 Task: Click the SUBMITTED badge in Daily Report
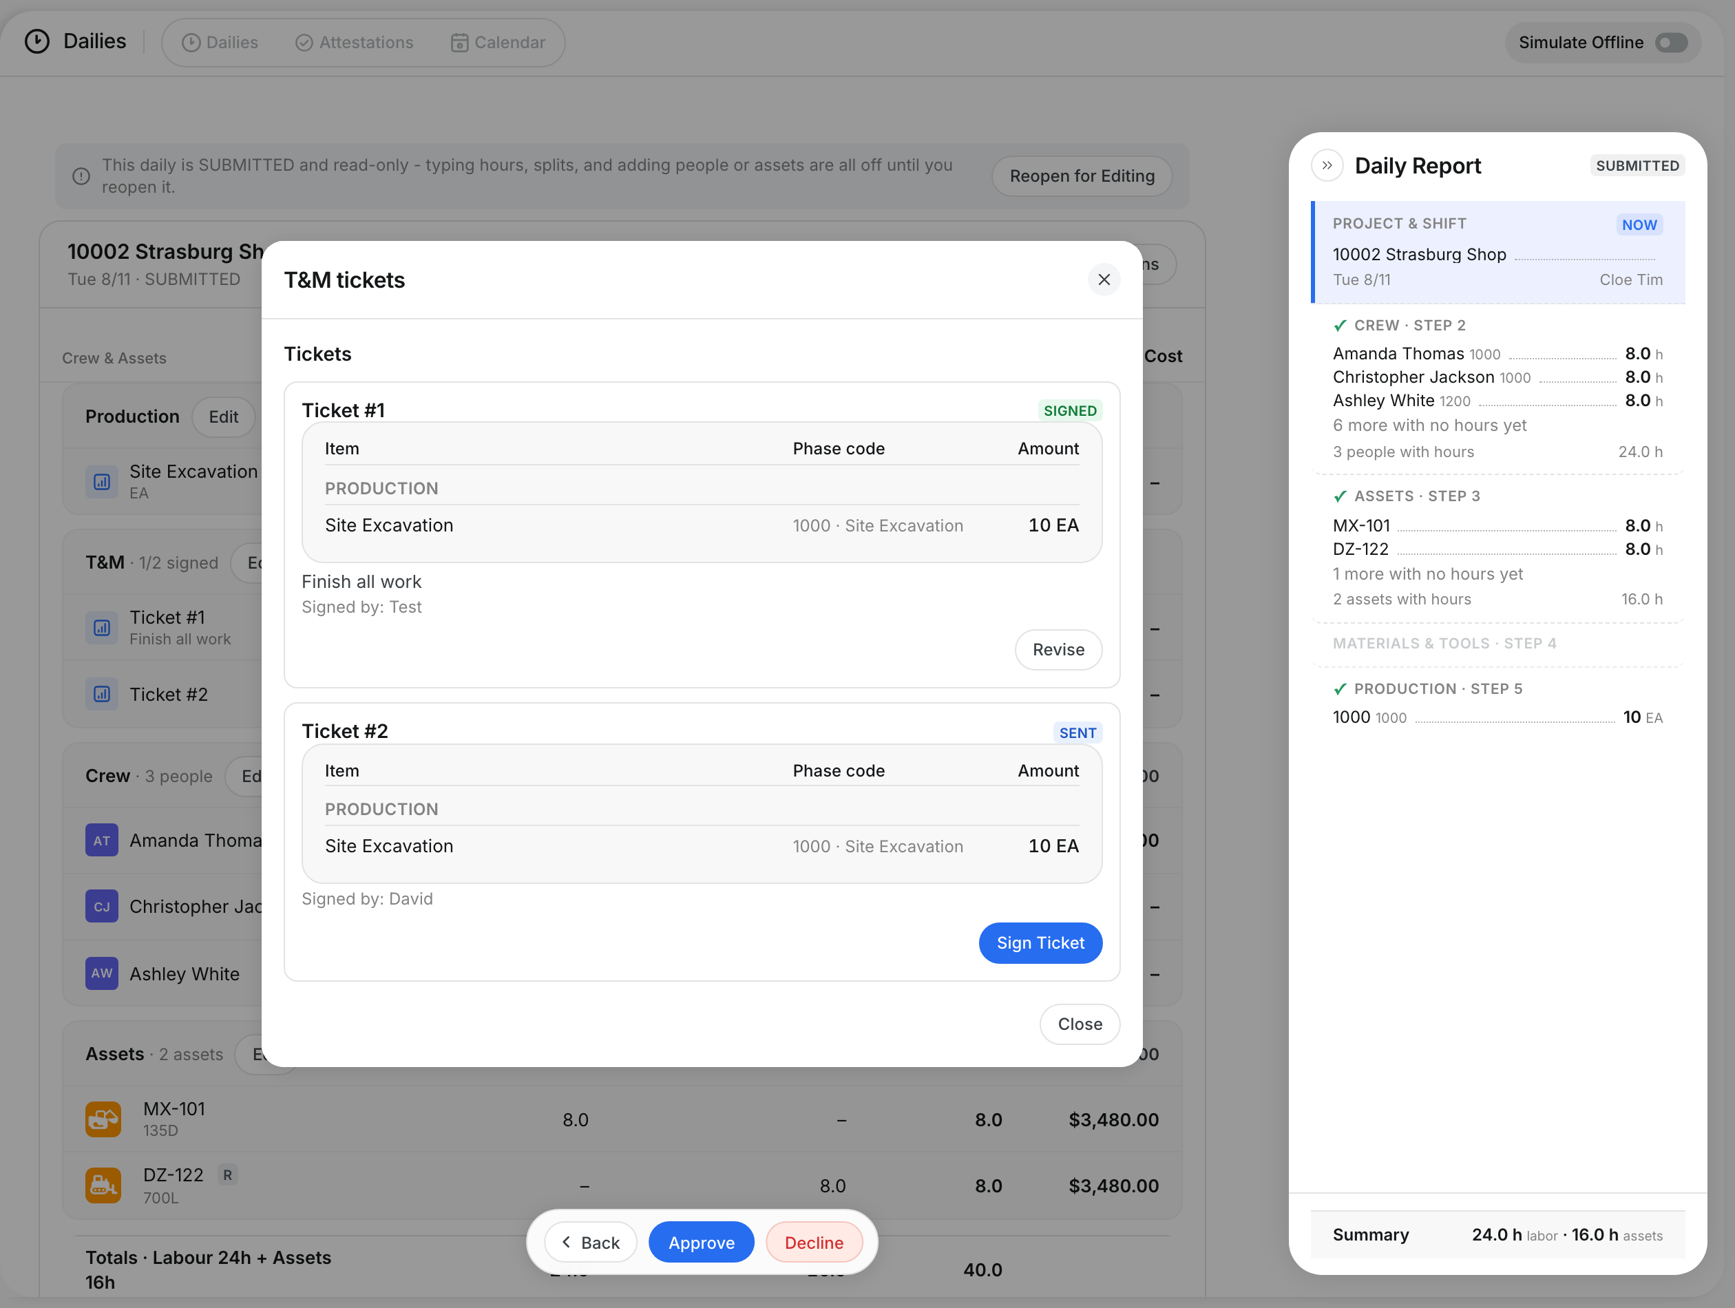[1637, 165]
